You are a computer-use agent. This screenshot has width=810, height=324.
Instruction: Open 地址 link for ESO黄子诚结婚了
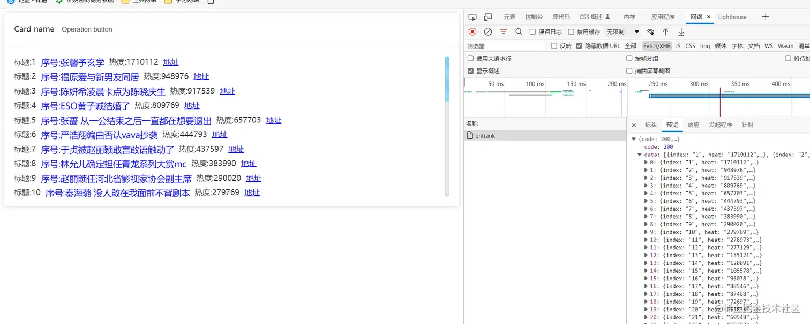point(192,105)
